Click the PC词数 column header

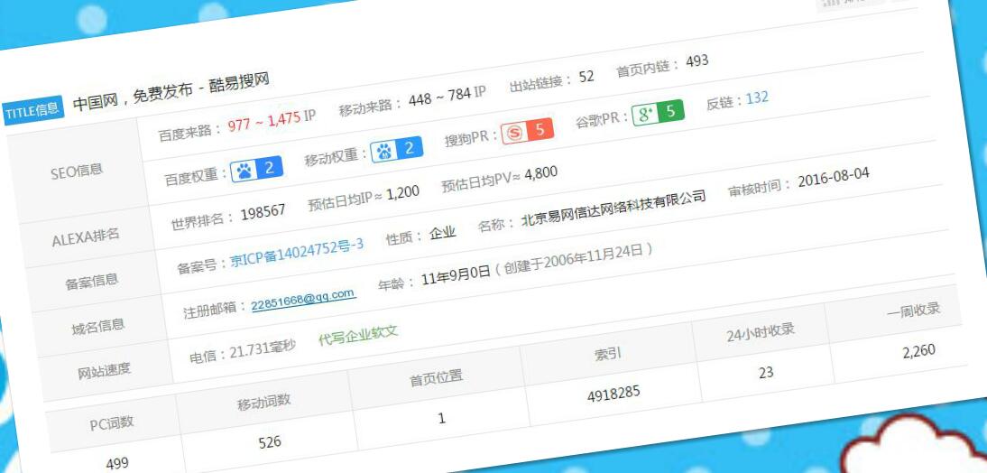112,422
